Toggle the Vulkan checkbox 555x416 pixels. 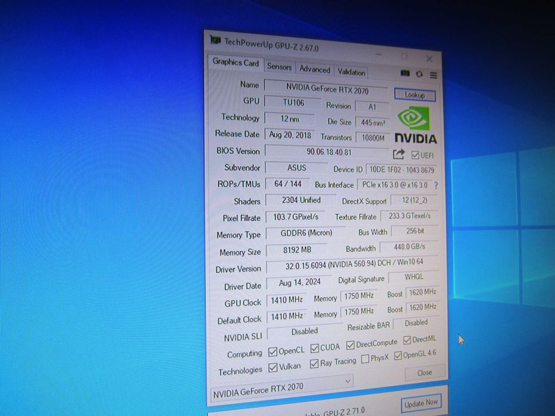pyautogui.click(x=272, y=367)
